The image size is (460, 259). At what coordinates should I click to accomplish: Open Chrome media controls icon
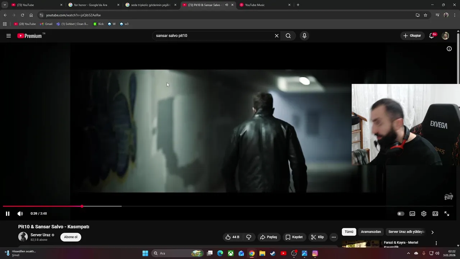pyautogui.click(x=437, y=15)
